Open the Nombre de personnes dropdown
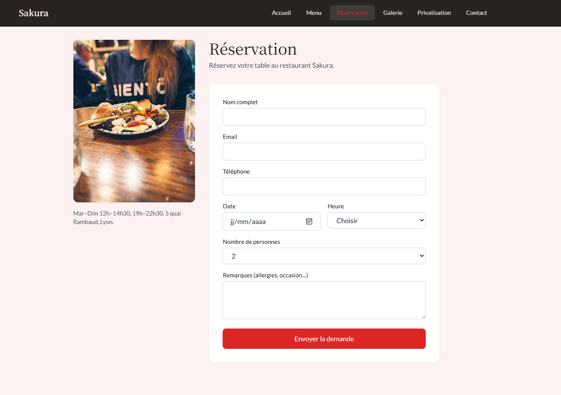 (324, 256)
